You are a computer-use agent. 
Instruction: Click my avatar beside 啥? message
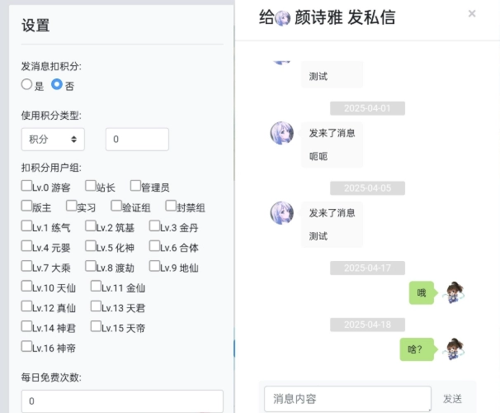point(453,349)
